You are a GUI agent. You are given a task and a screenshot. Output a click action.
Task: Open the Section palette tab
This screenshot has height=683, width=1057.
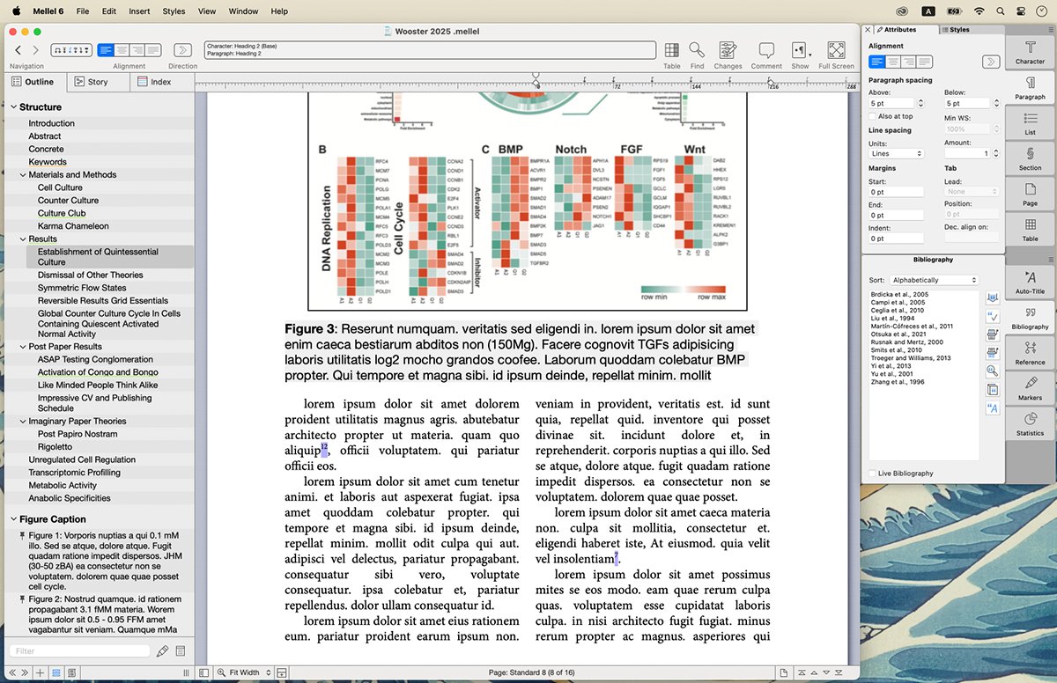tap(1030, 158)
